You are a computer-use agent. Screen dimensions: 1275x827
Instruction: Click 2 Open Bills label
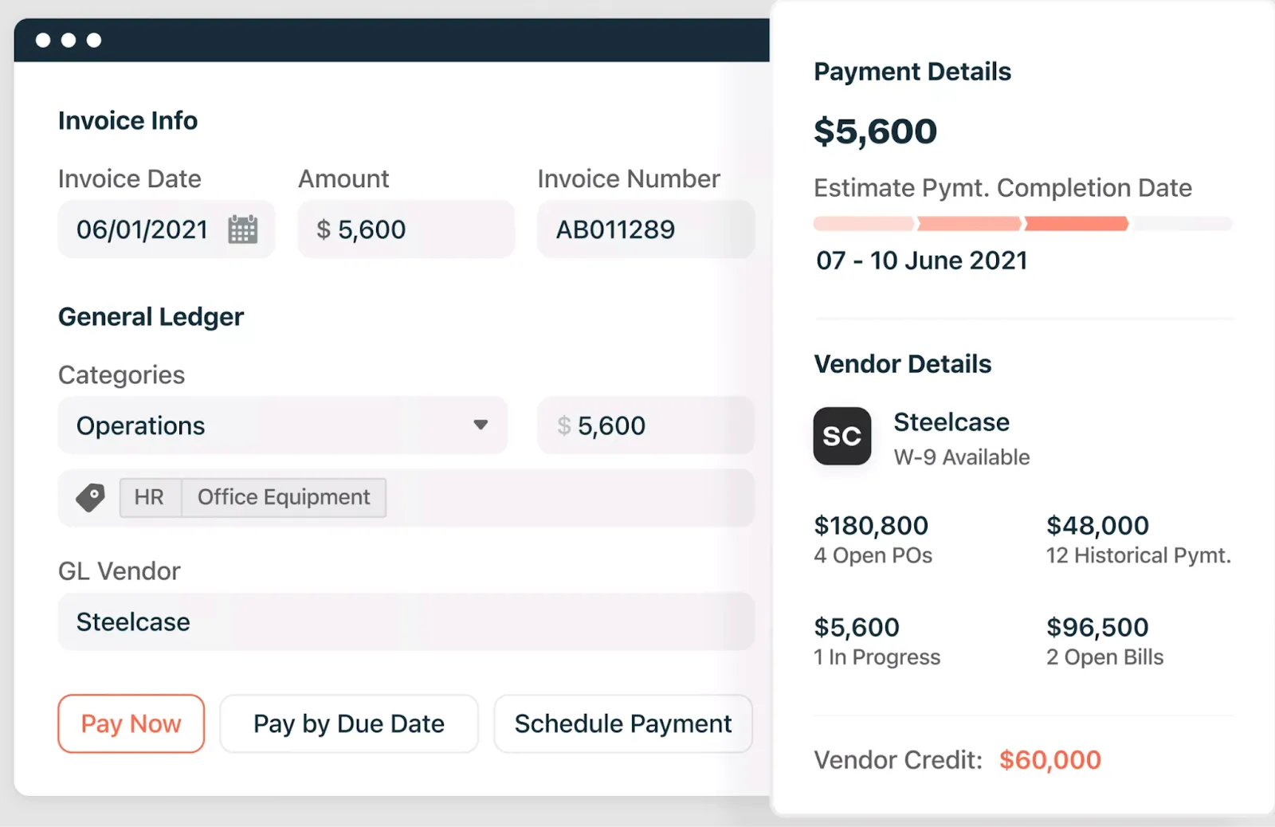1105,657
